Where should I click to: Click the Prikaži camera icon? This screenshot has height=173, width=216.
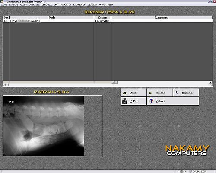pos(124,101)
